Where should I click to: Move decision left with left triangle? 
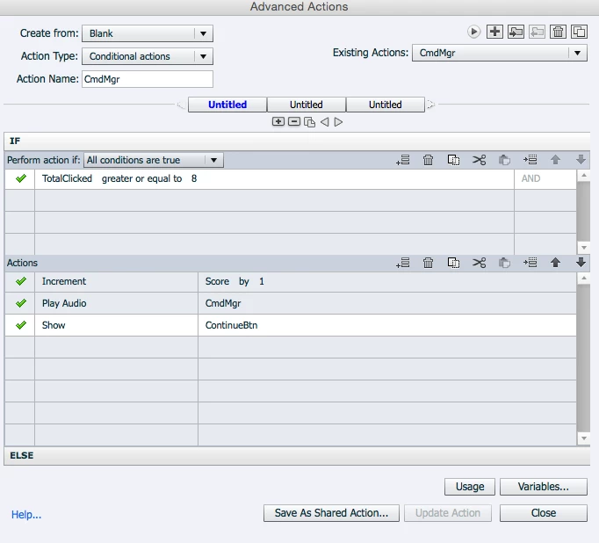pos(325,122)
